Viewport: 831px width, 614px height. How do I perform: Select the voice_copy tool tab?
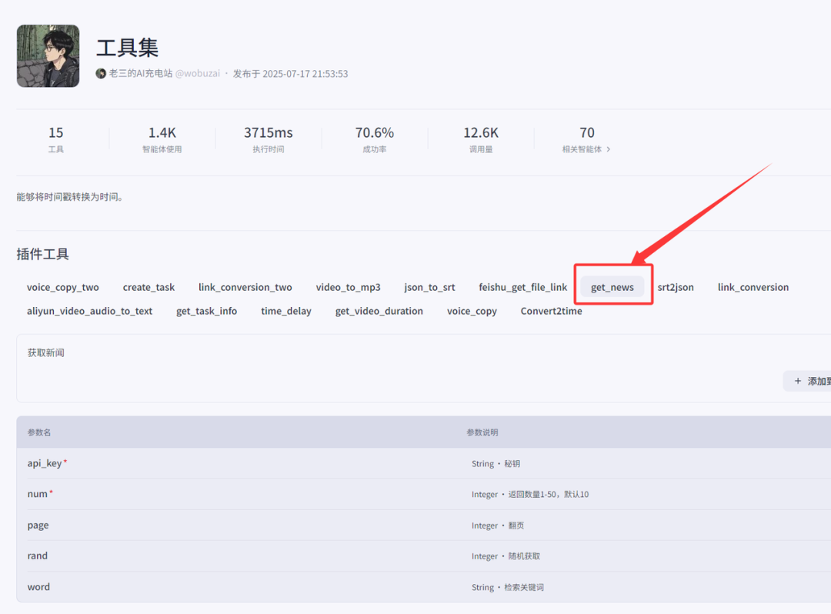pos(472,311)
